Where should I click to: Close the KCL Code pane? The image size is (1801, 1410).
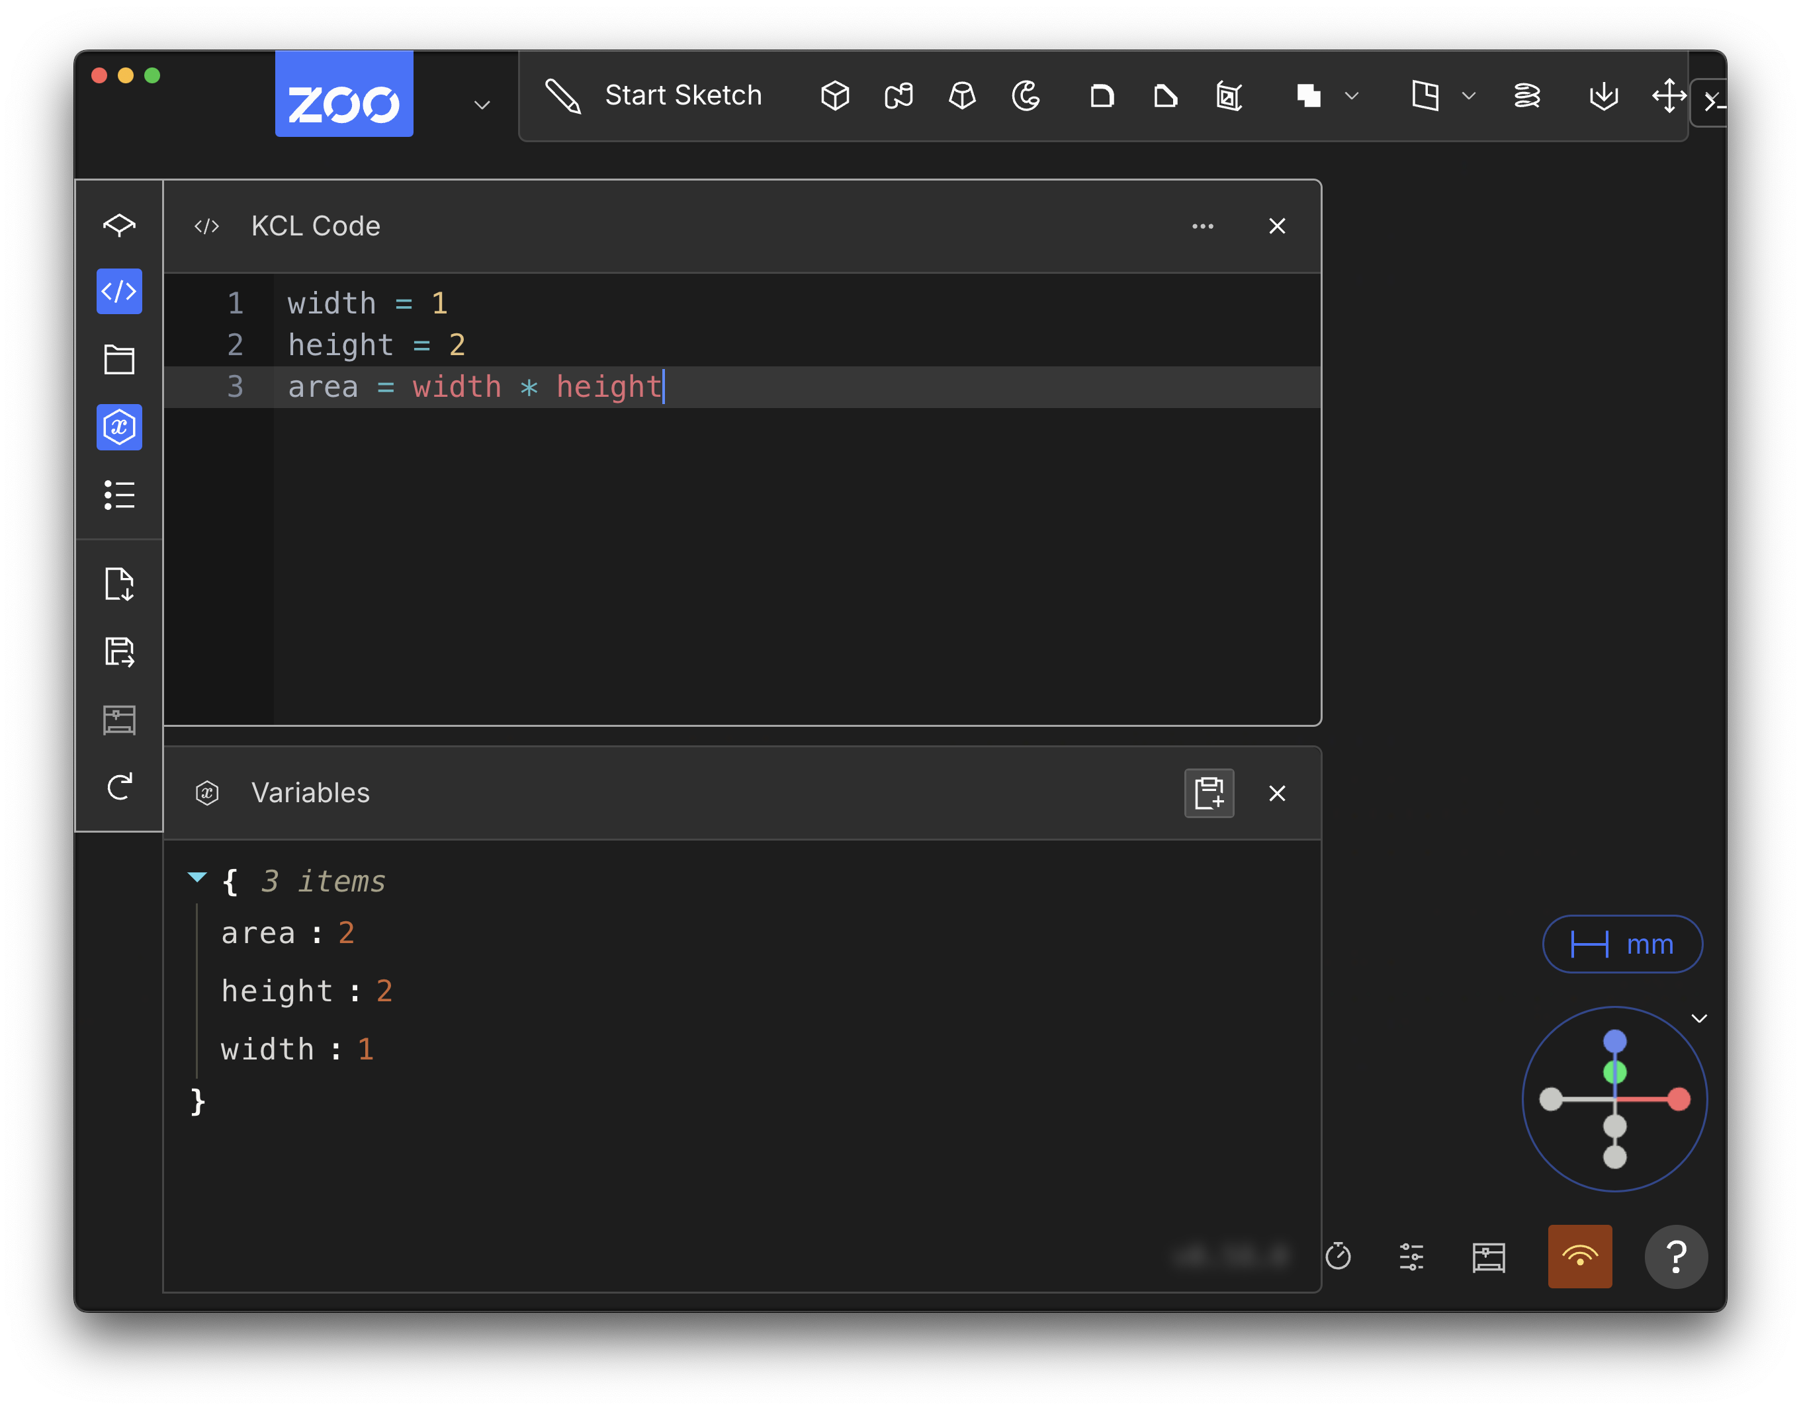coord(1276,226)
